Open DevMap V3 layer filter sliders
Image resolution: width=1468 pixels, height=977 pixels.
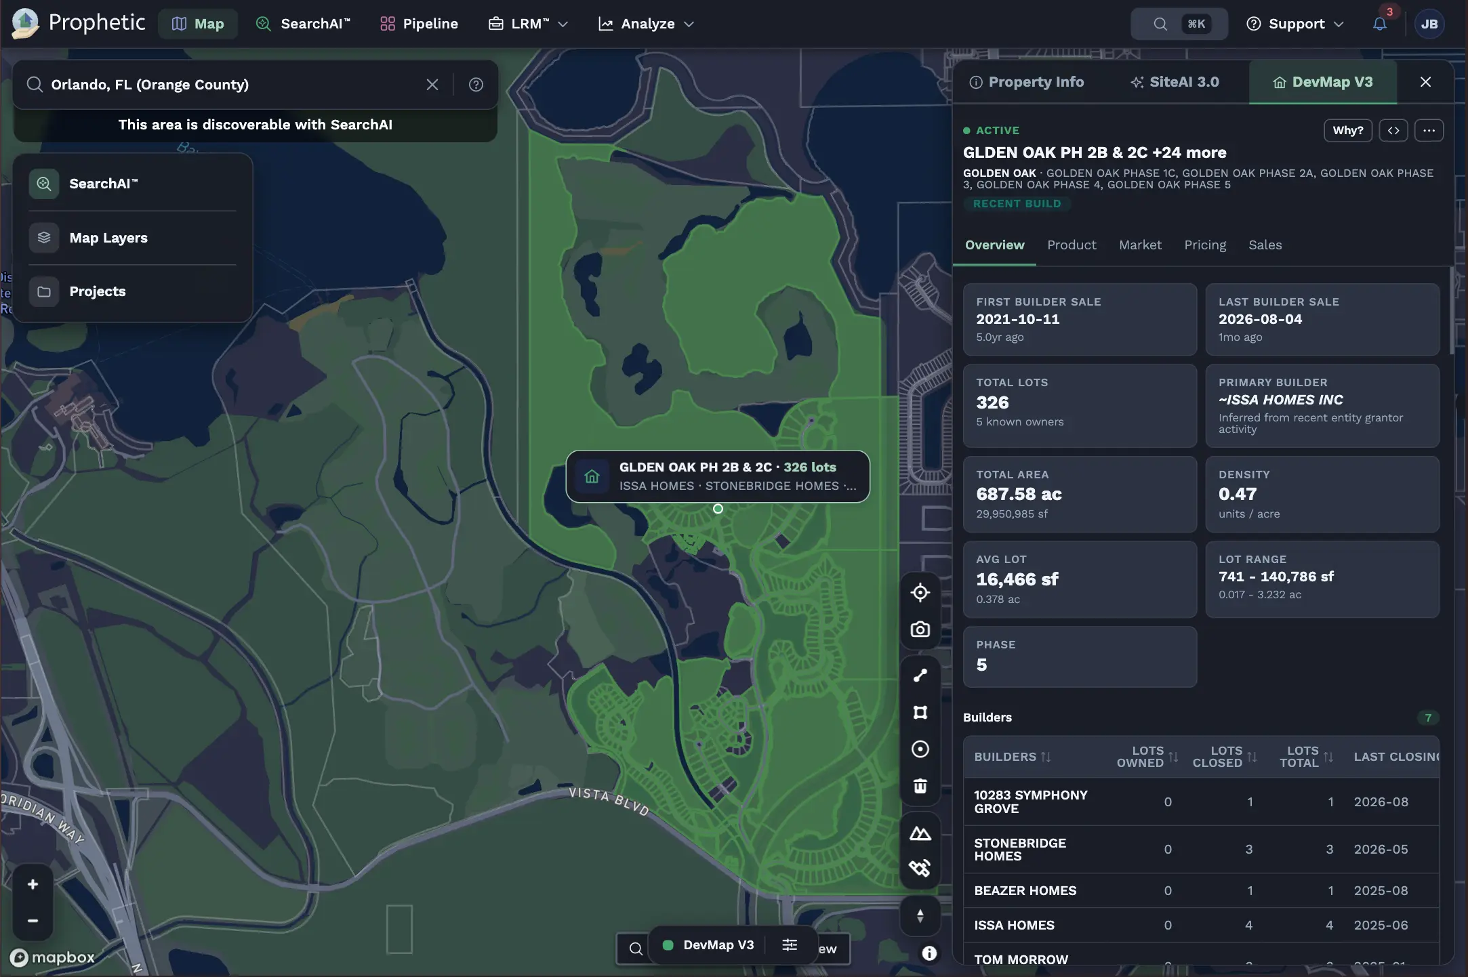[x=790, y=945]
